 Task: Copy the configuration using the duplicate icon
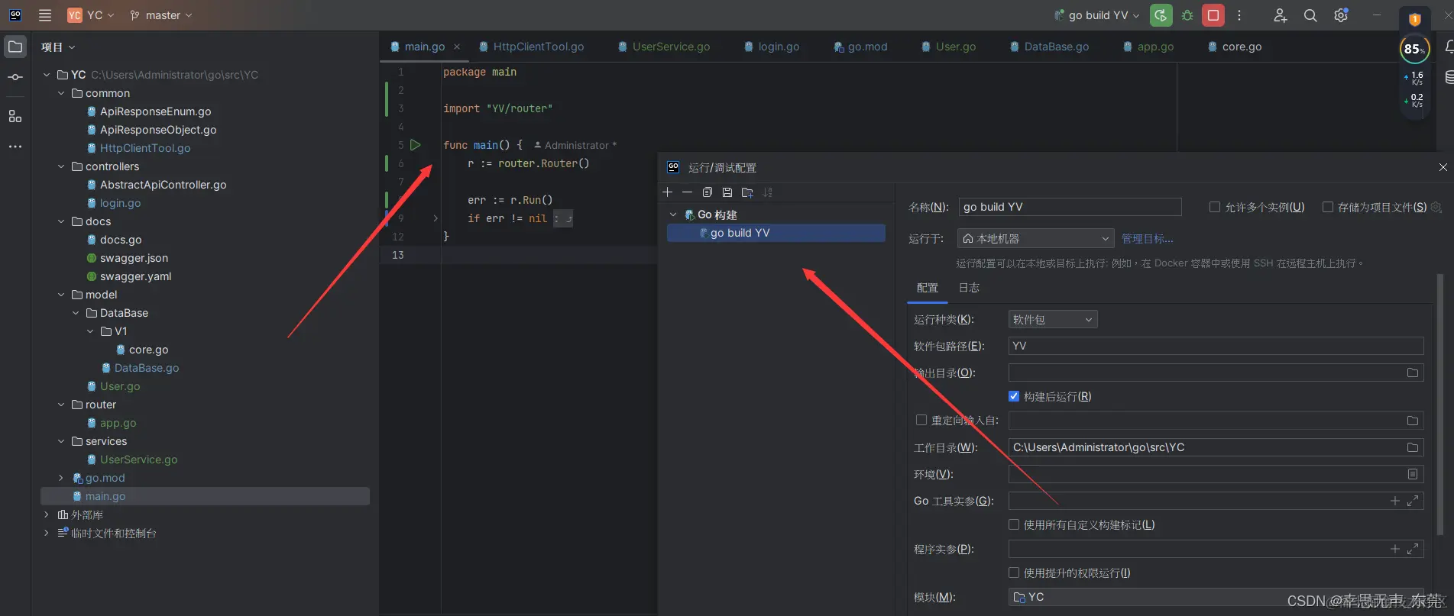pyautogui.click(x=708, y=192)
